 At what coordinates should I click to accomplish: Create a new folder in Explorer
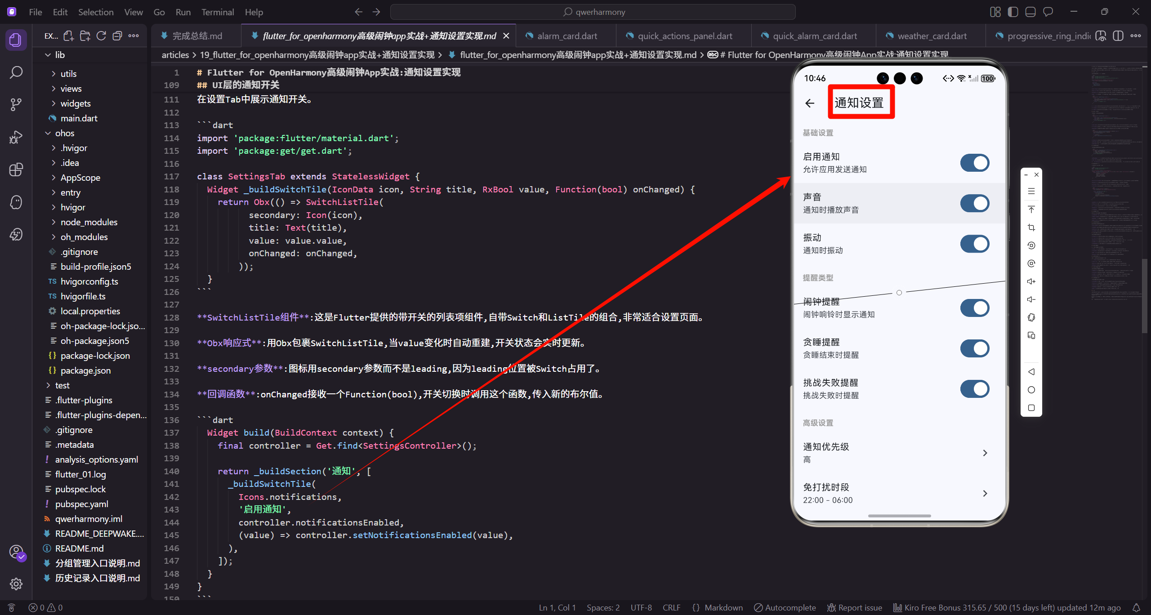(85, 36)
